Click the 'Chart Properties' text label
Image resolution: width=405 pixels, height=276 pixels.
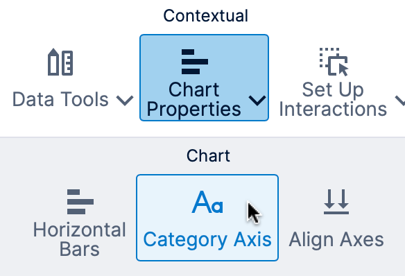193,100
